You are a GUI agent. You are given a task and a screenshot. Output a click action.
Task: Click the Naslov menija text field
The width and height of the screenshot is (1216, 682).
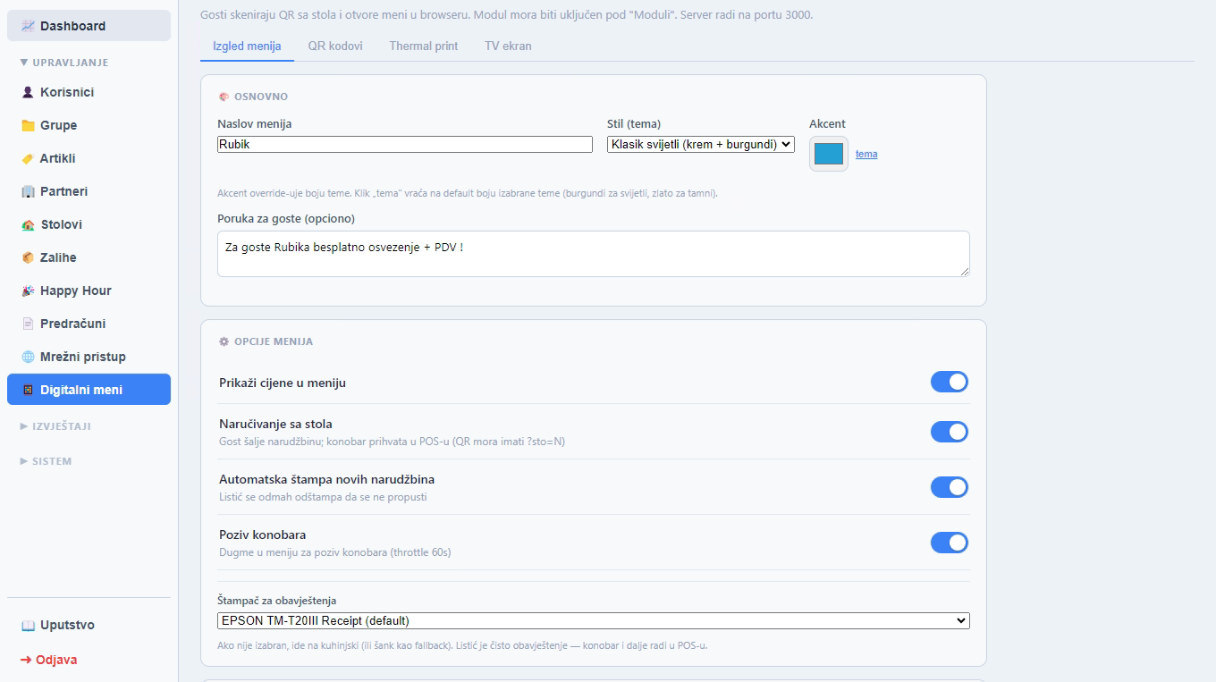(405, 144)
